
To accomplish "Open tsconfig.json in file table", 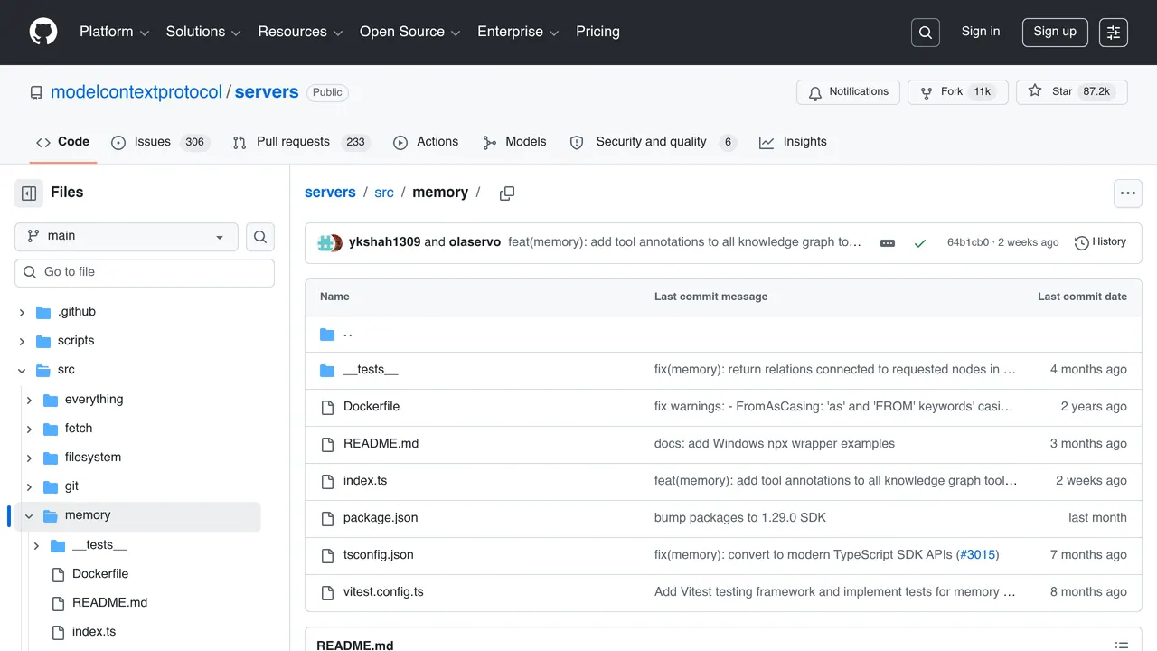I will click(379, 555).
